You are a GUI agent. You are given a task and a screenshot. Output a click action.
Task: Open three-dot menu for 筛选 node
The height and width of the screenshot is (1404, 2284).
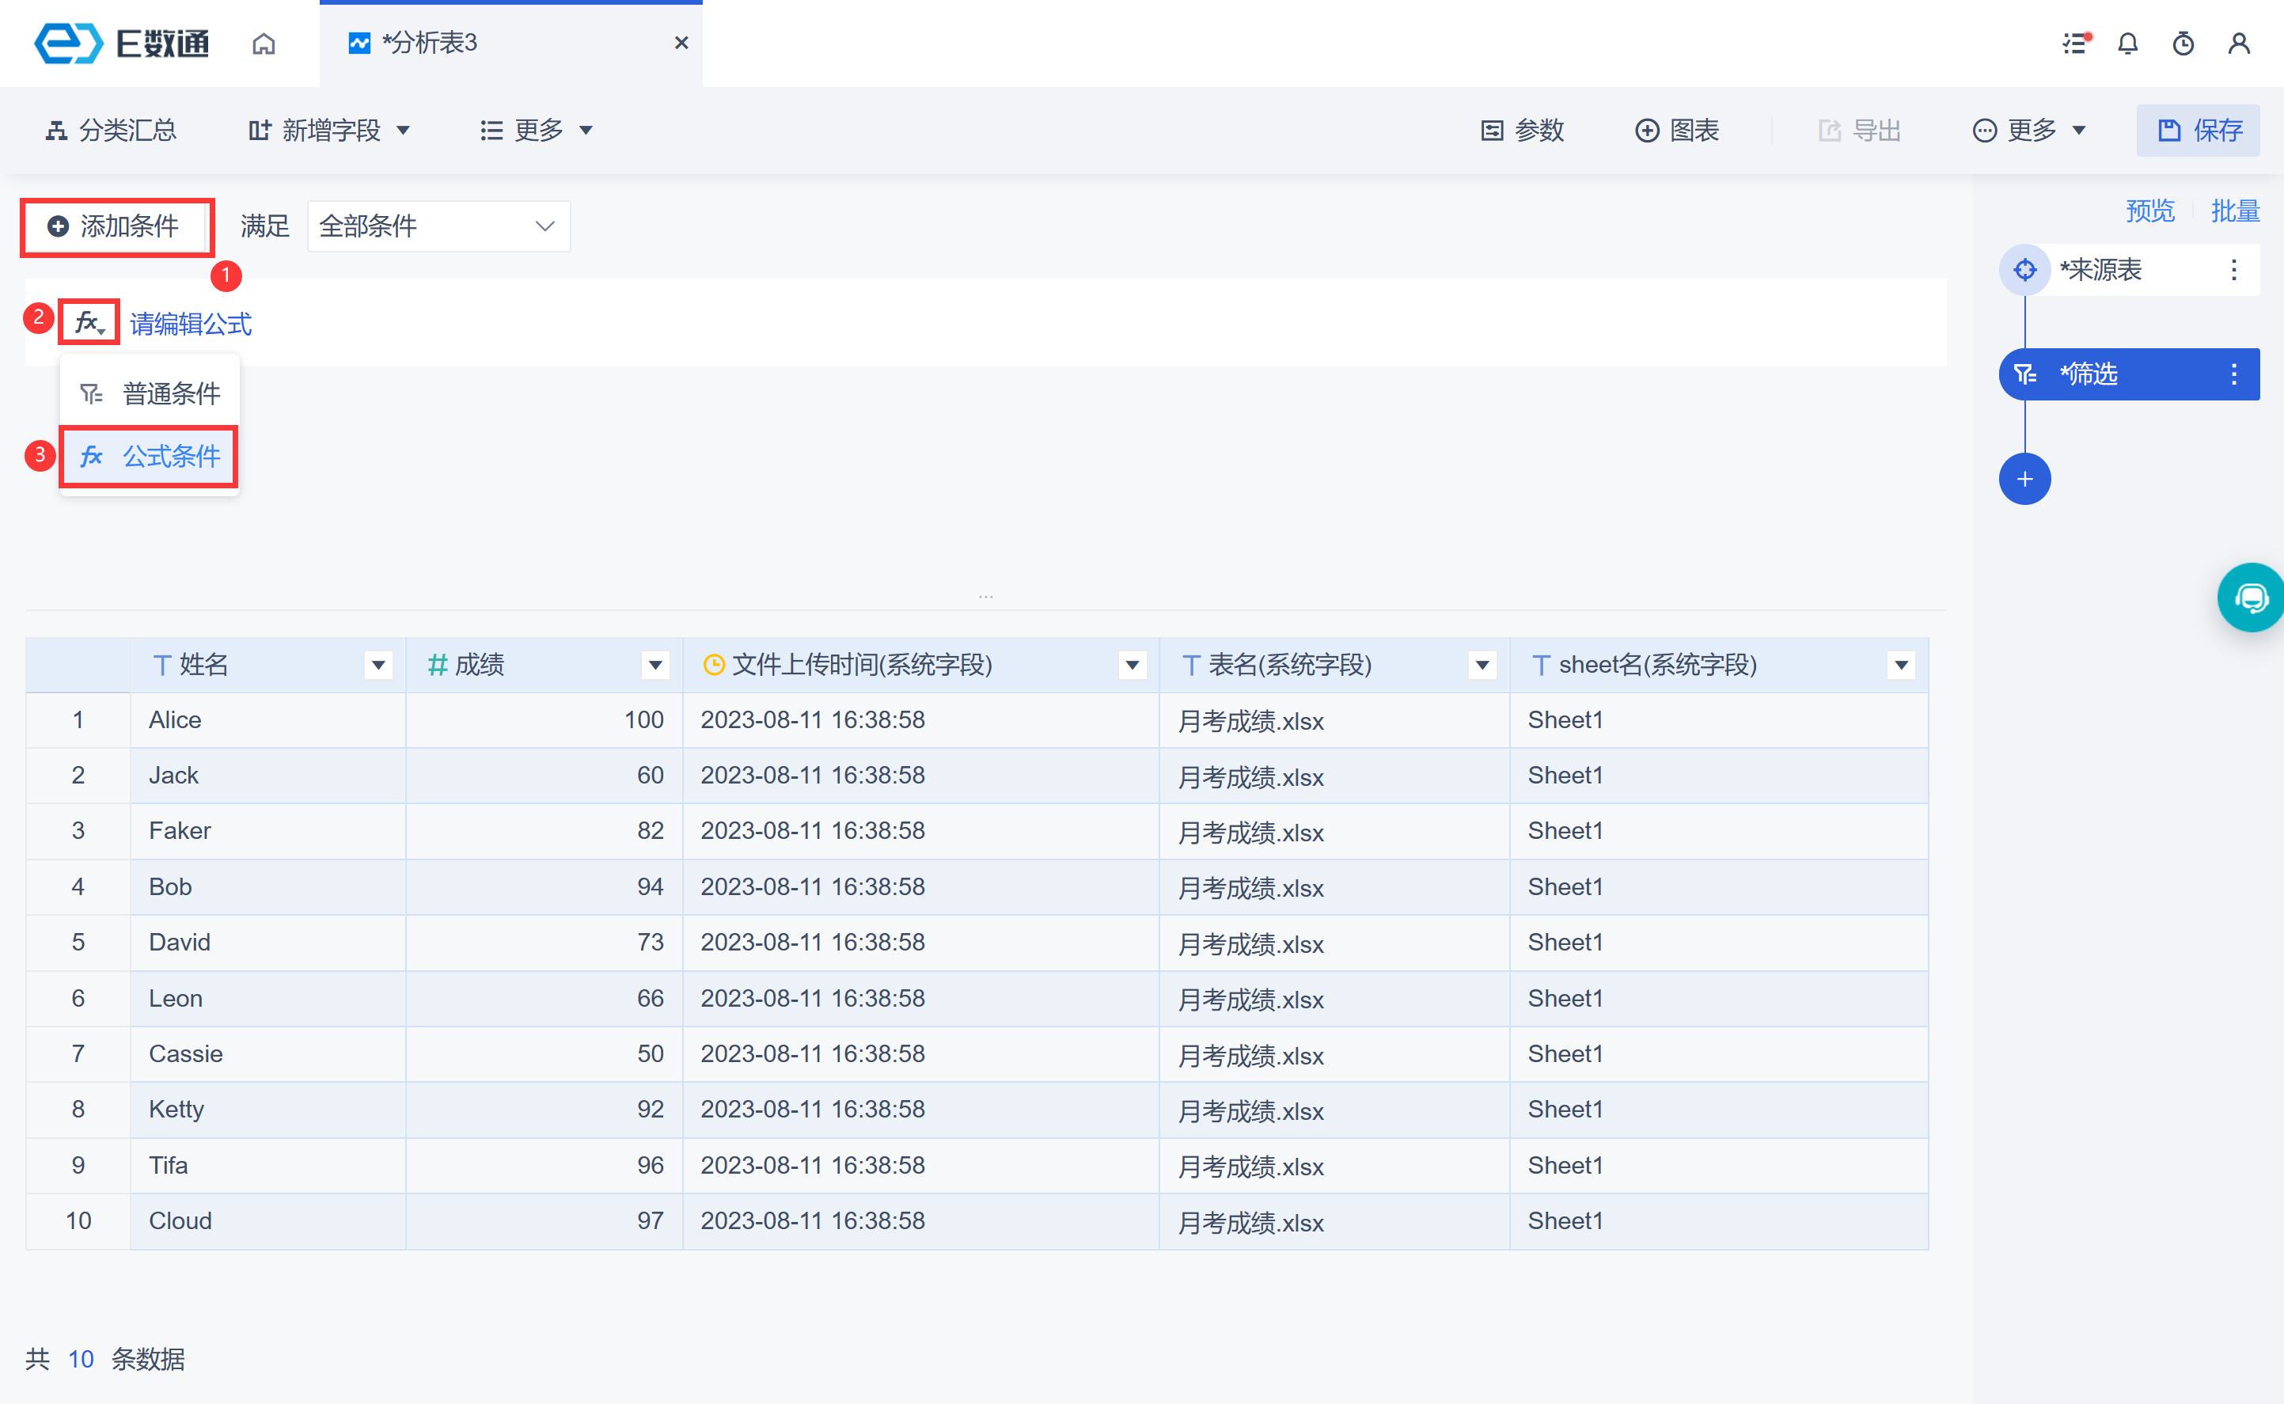point(2234,374)
